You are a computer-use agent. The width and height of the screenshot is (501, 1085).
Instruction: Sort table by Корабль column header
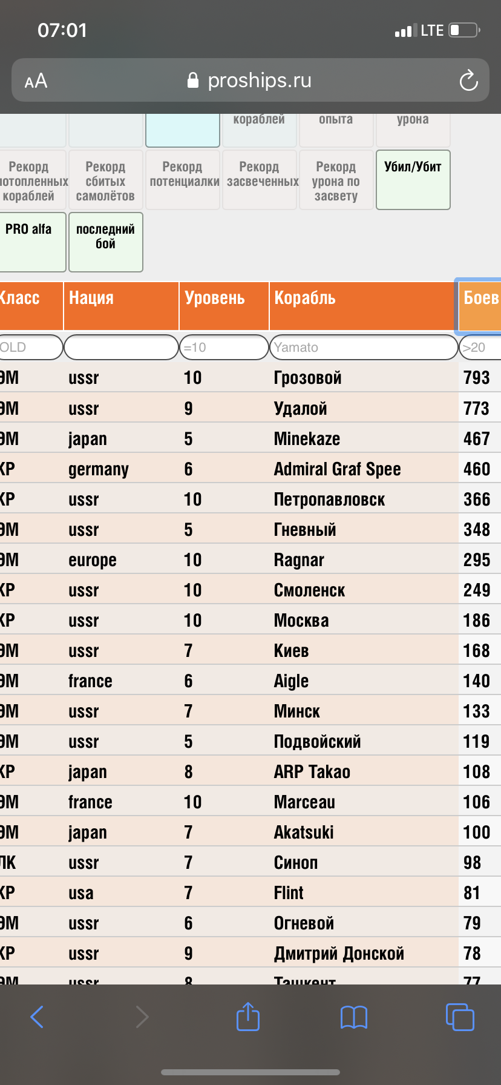click(364, 306)
